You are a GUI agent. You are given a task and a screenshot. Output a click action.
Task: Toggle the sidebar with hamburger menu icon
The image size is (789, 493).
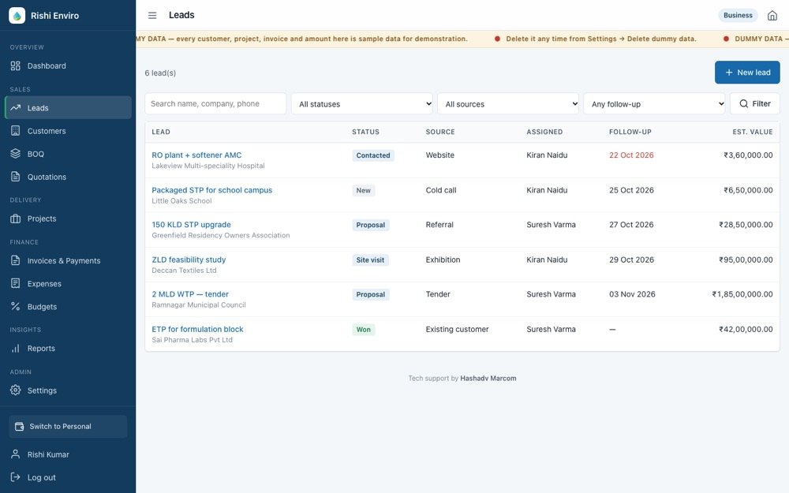[152, 16]
